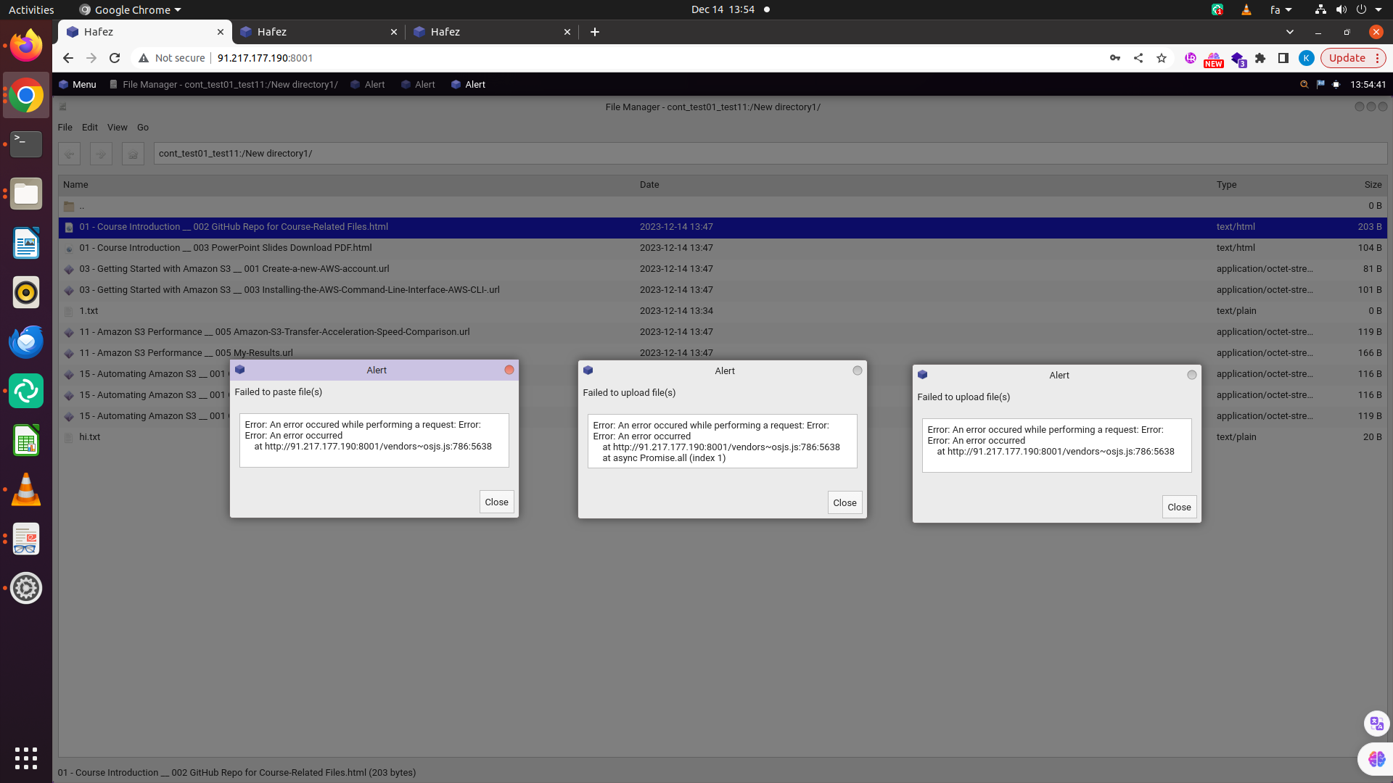The height and width of the screenshot is (783, 1393).
Task: Open the saved passwords key icon
Action: [1115, 58]
